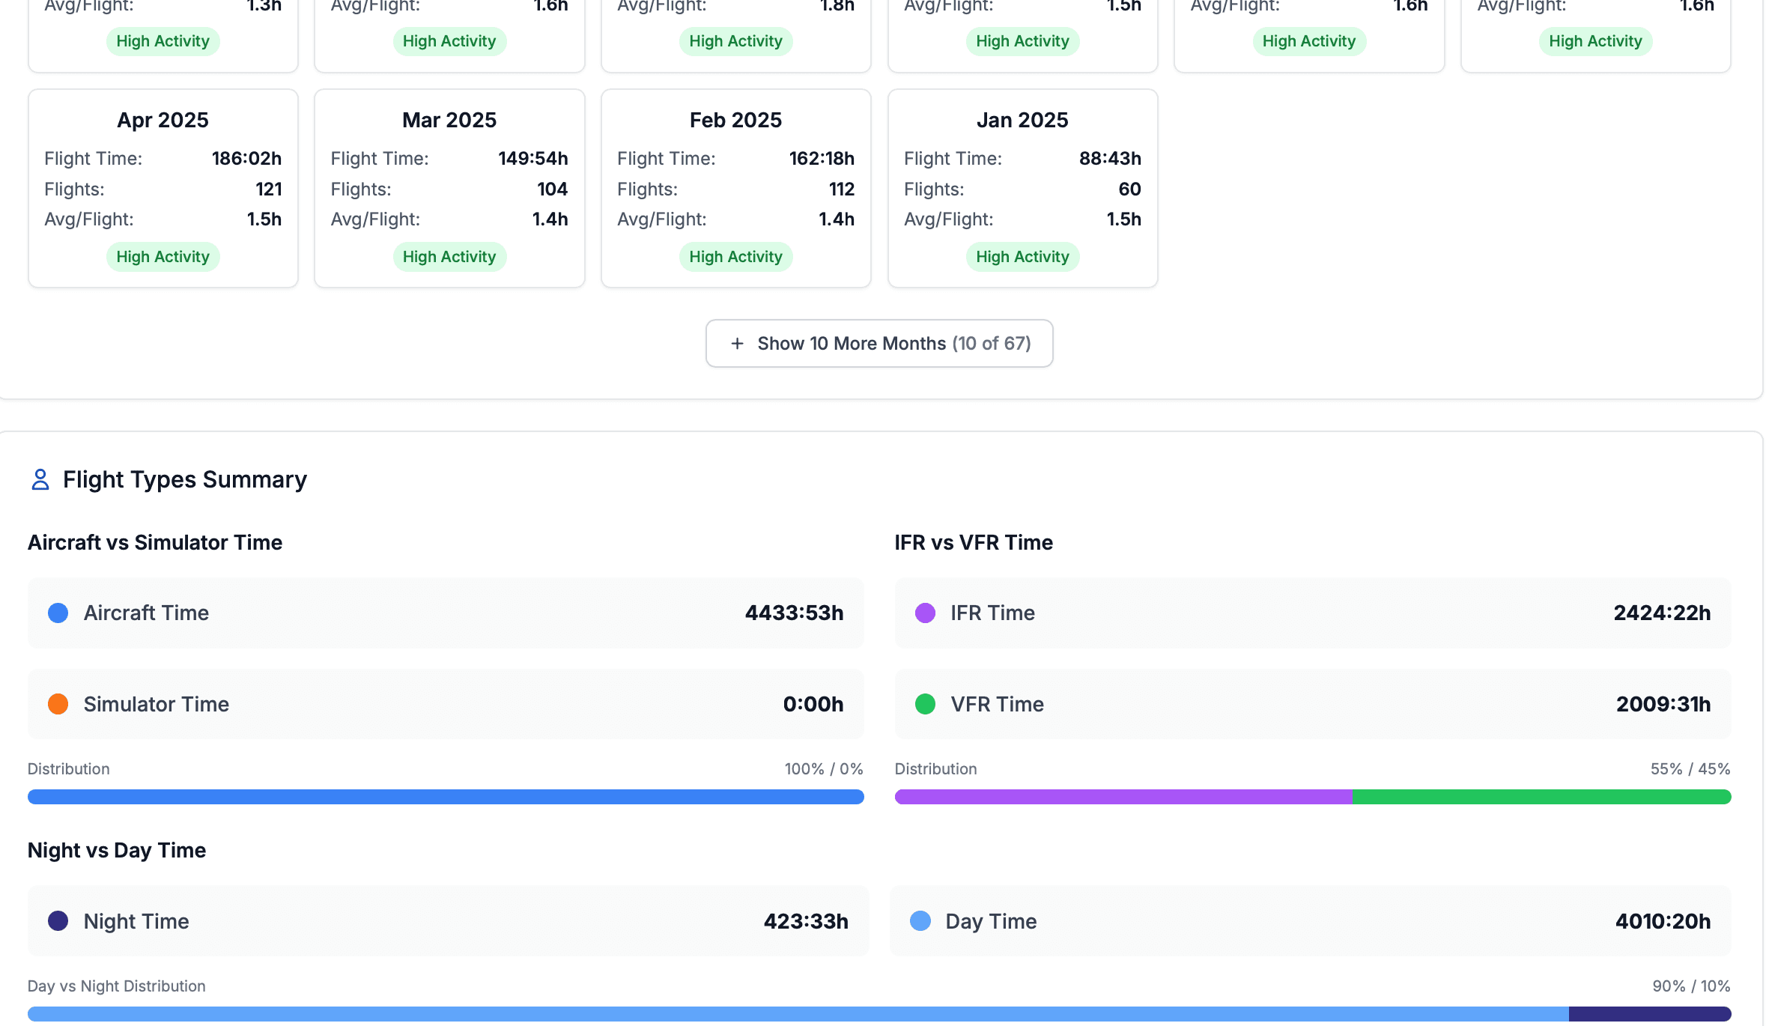Click the blue Aircraft Time legend dot
The width and height of the screenshot is (1766, 1026).
click(x=58, y=613)
